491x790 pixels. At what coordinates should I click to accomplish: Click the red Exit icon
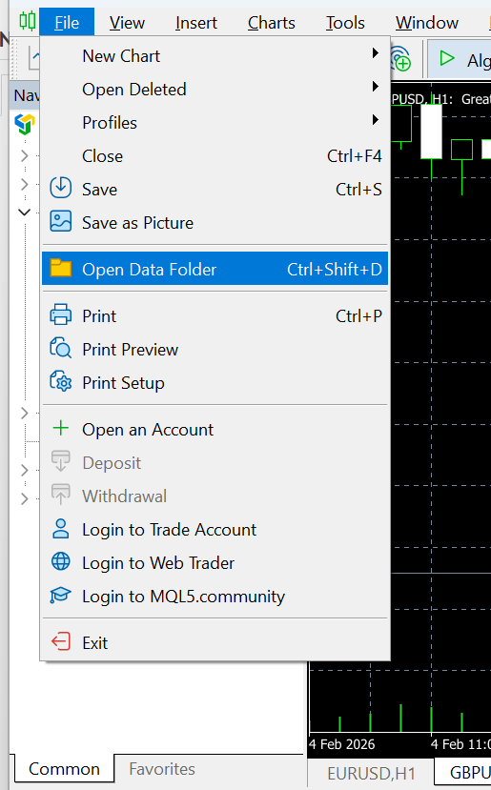pos(60,642)
